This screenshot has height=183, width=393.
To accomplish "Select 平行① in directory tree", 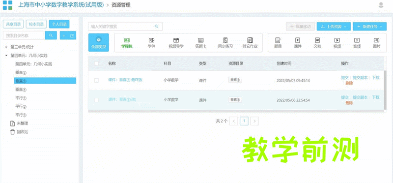I will 21,98.
